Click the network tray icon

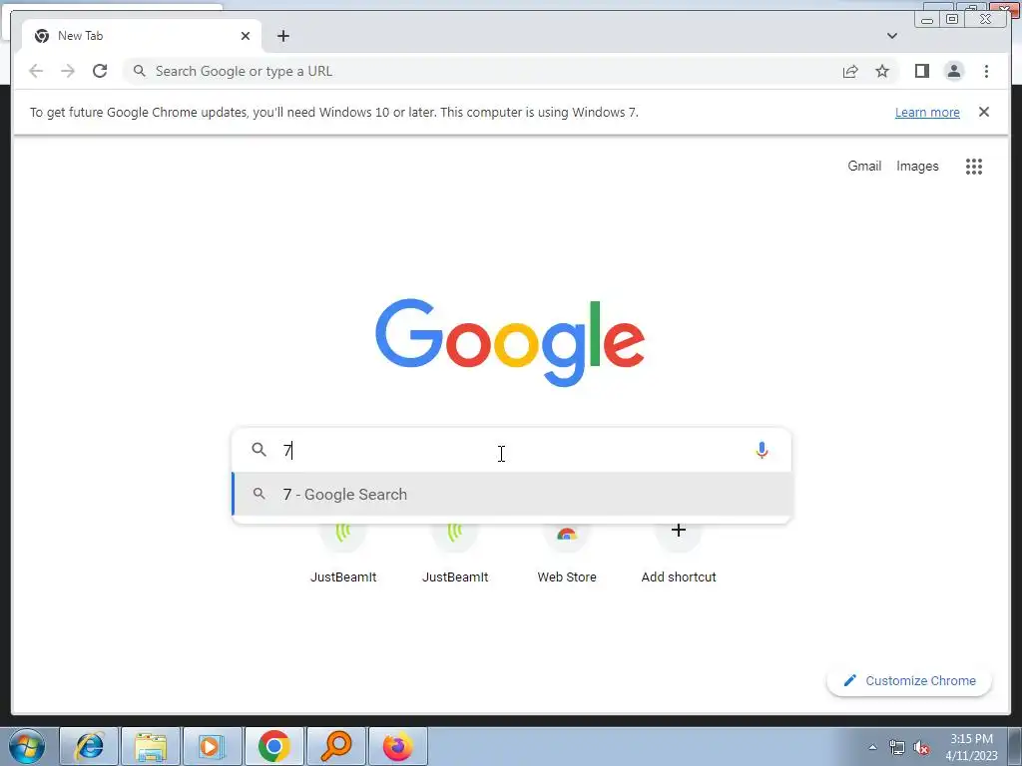897,748
